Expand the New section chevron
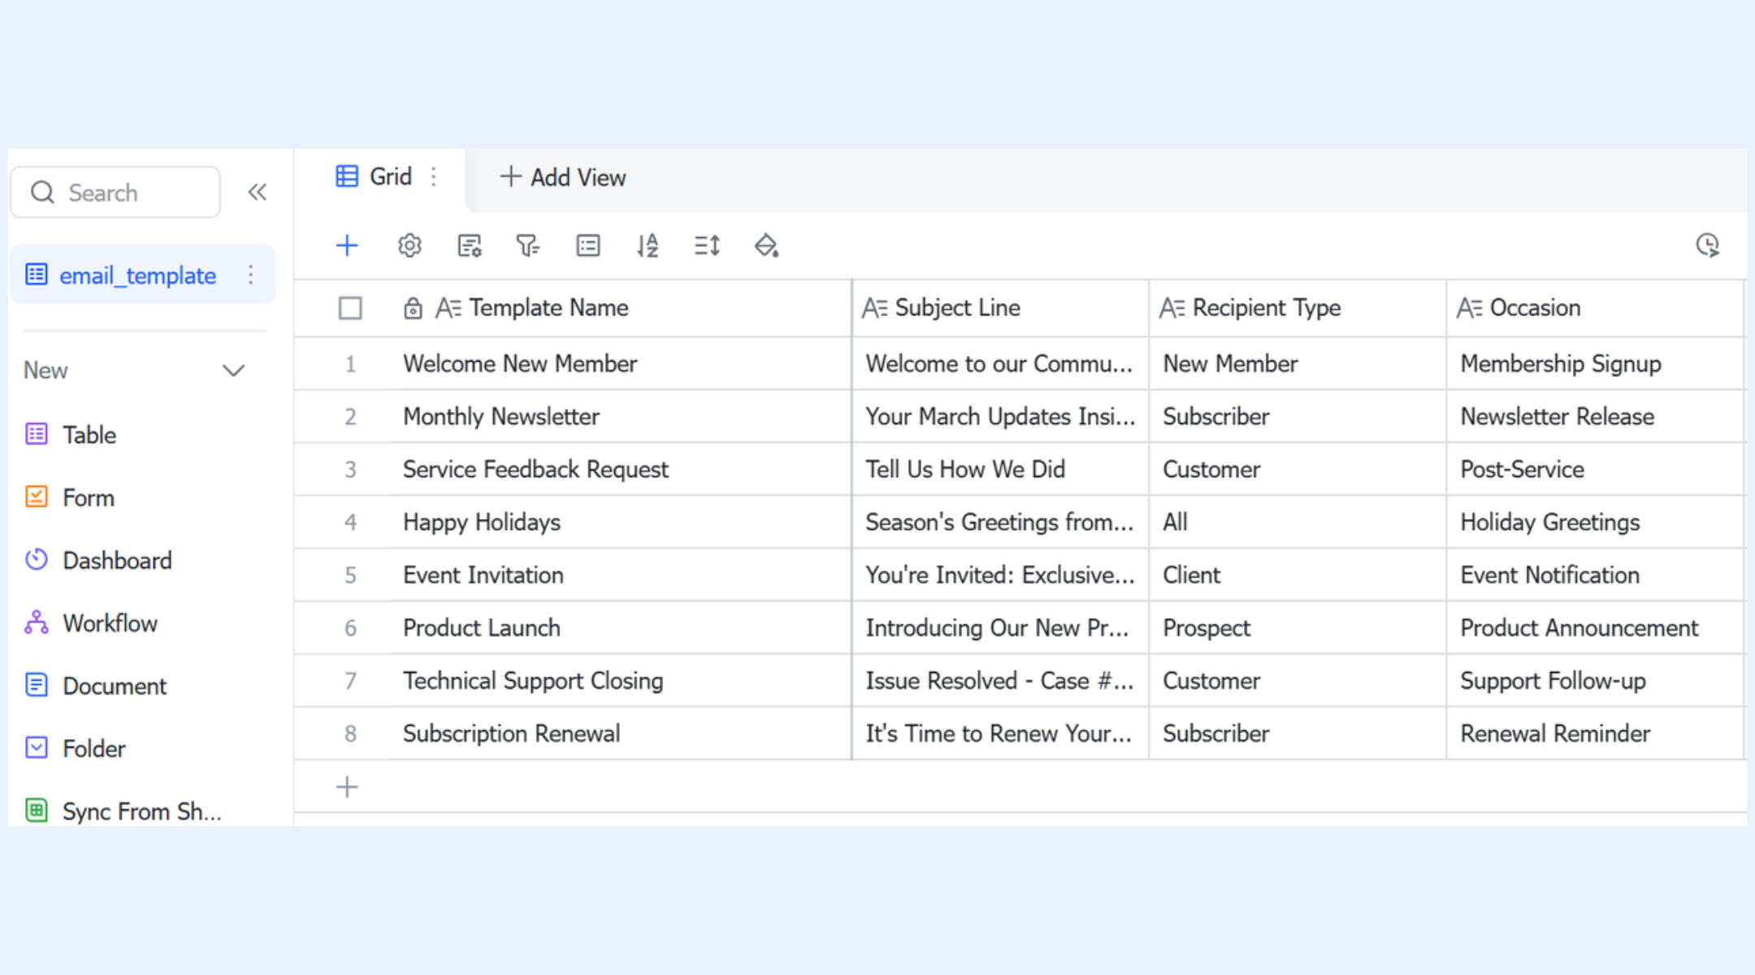The height and width of the screenshot is (975, 1755). [x=234, y=370]
